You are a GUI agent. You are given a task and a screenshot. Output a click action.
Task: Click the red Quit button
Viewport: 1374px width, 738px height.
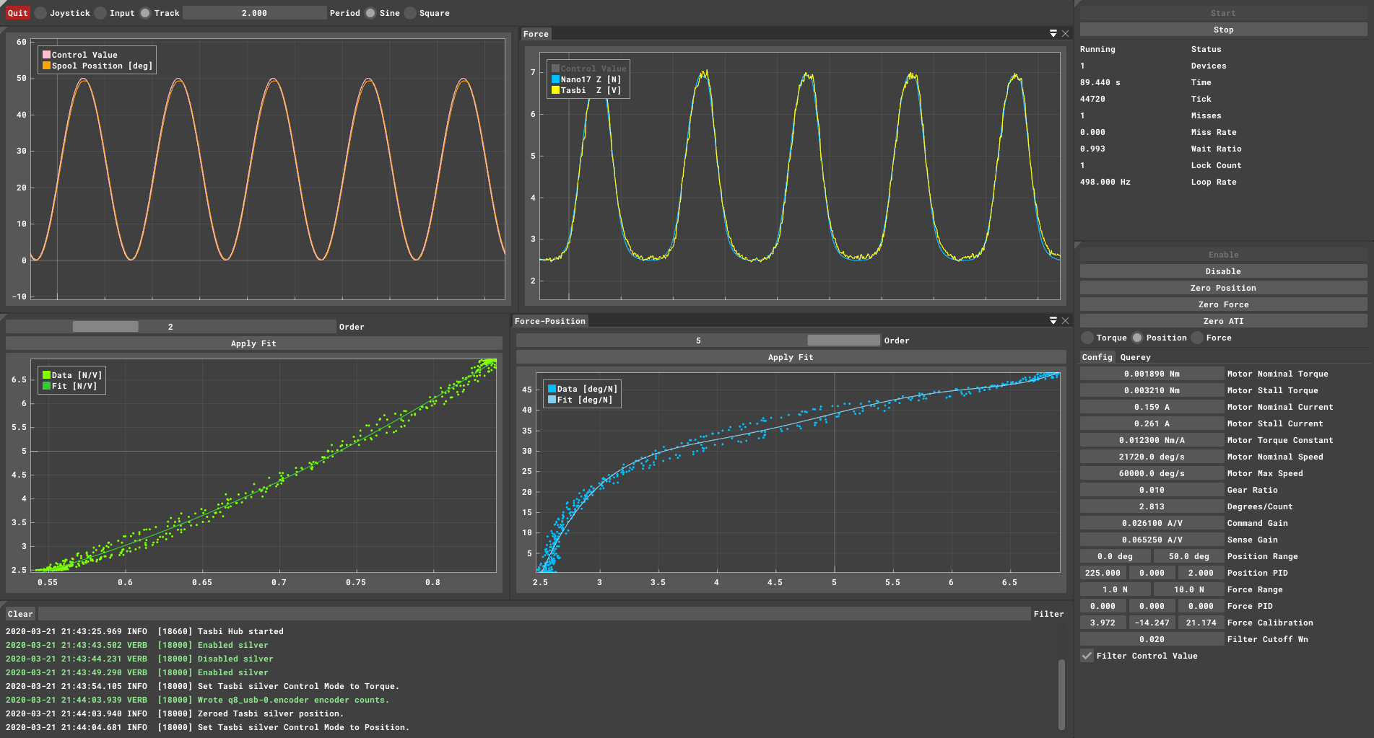coord(17,13)
